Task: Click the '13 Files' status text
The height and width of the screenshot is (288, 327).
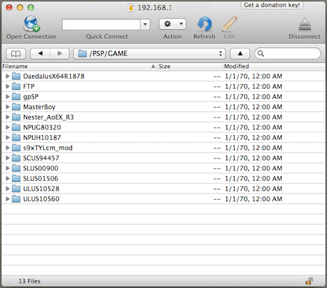Action: 30,281
